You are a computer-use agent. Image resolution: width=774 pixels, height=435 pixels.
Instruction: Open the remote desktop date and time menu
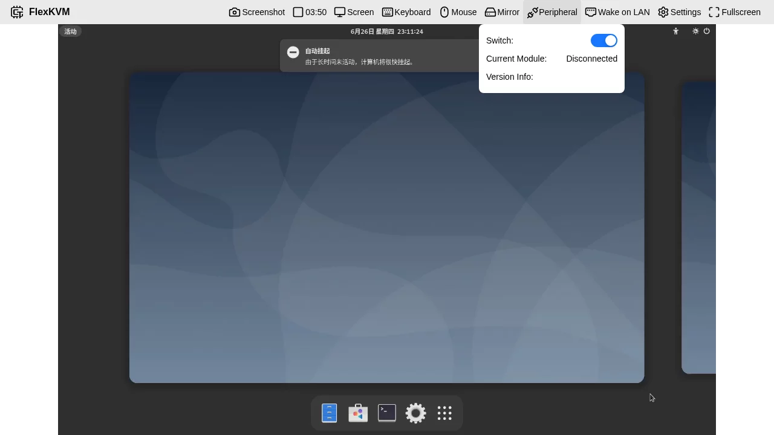click(387, 31)
